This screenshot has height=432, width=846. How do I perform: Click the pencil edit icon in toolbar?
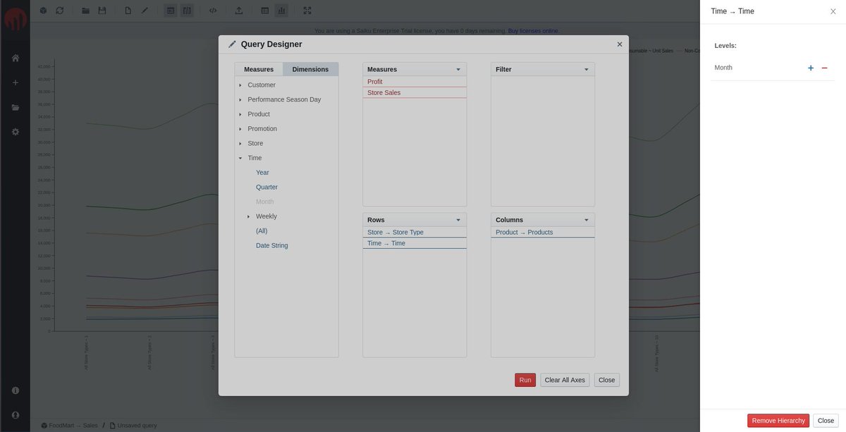145,11
